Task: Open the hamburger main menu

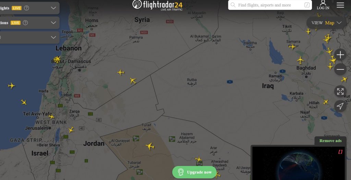Action: [x=340, y=5]
